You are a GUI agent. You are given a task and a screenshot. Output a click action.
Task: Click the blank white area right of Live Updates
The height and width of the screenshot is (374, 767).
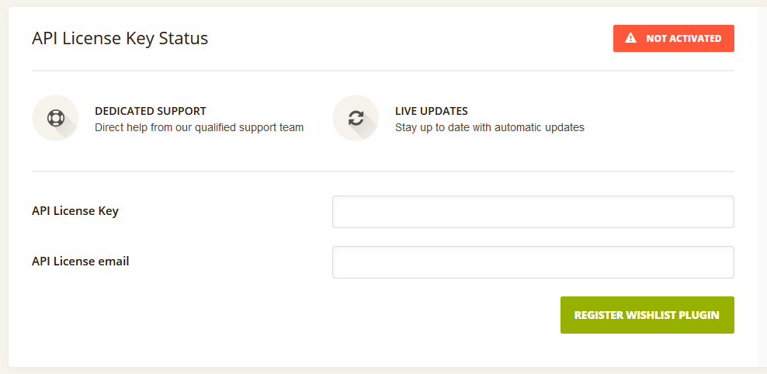[x=661, y=118]
